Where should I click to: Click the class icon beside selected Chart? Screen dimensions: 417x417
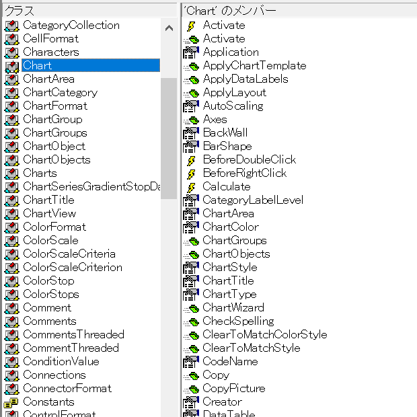pos(11,66)
